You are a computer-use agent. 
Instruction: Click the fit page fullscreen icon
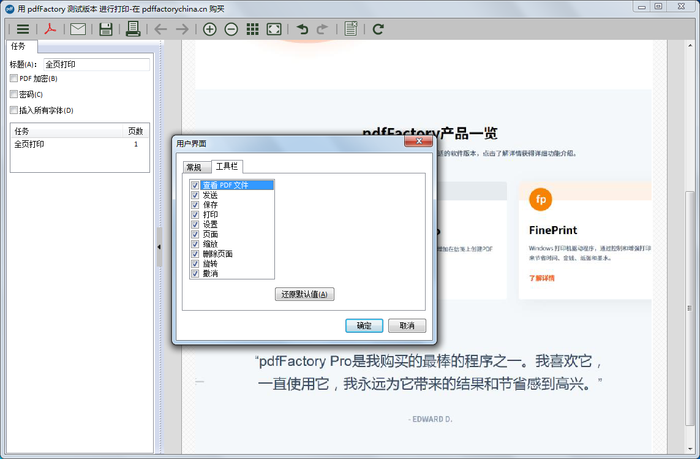[274, 29]
